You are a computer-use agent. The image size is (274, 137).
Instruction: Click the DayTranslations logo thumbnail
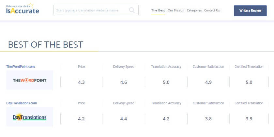pyautogui.click(x=30, y=117)
